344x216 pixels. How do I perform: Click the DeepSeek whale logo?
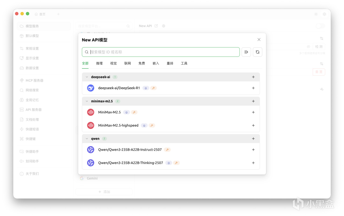pyautogui.click(x=91, y=88)
